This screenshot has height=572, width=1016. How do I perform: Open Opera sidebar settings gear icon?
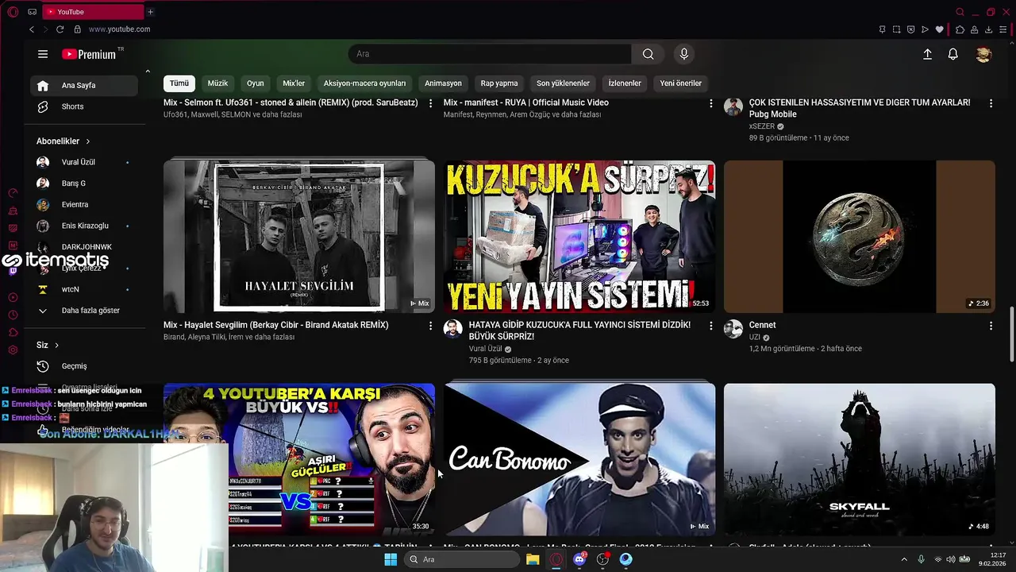(13, 350)
